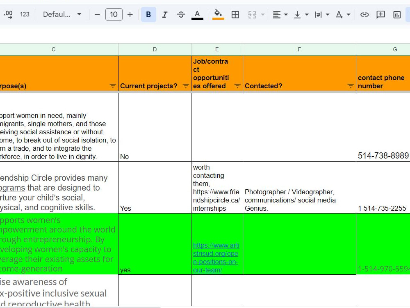Select cell mentioning friendshipcircle.ca internships
The image size is (410, 308).
[217, 188]
